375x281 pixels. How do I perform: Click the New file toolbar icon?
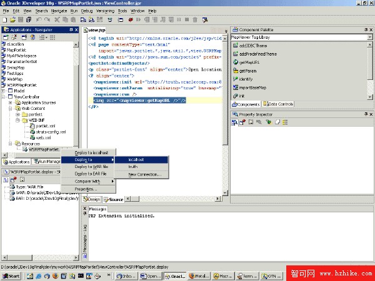click(5, 20)
